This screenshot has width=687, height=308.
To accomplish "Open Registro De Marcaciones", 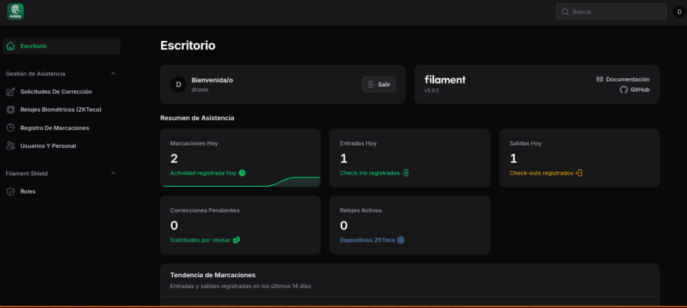I will [x=61, y=128].
